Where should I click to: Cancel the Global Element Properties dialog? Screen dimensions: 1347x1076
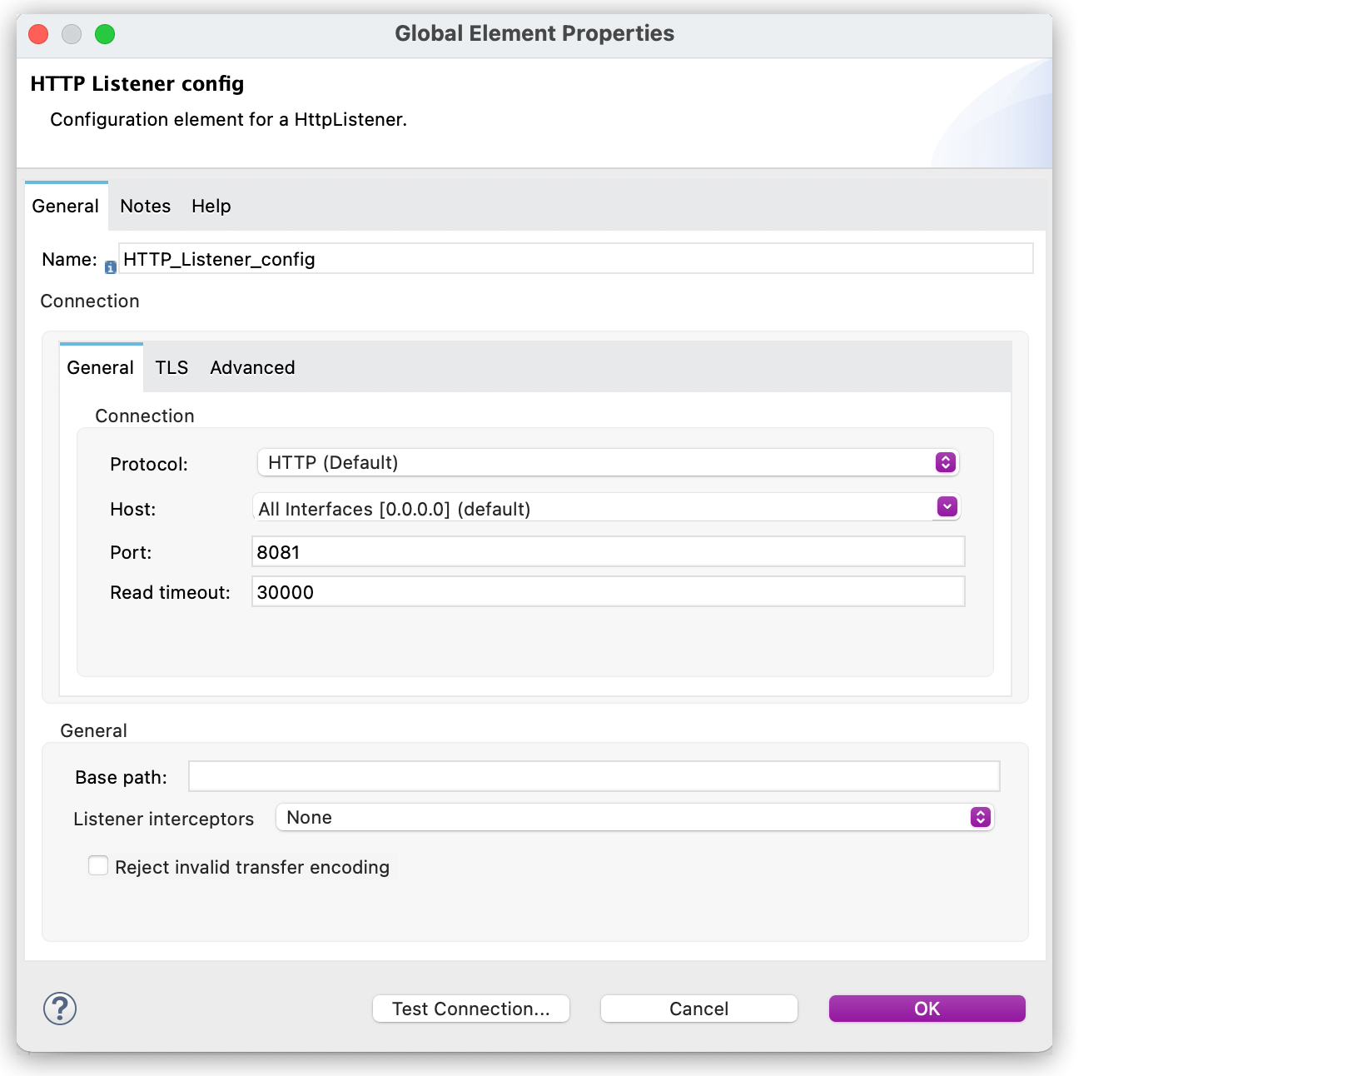click(698, 1008)
